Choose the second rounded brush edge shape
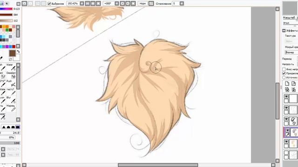298x167 pixels. [x=8, y=127]
